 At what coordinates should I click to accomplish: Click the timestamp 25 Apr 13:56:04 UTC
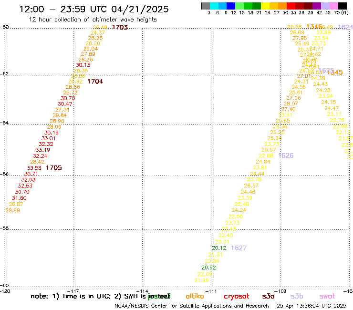pyautogui.click(x=311, y=306)
